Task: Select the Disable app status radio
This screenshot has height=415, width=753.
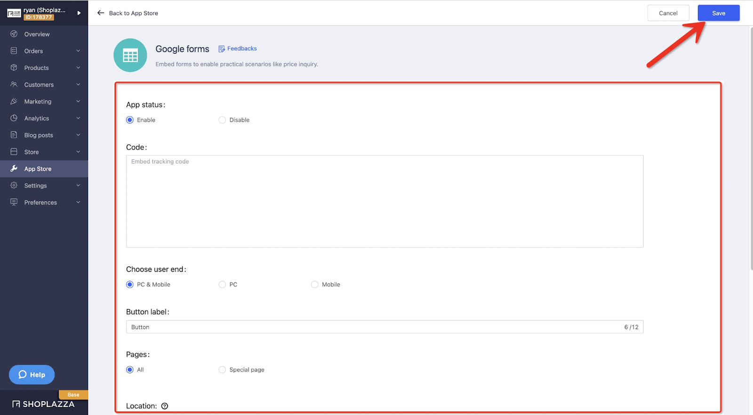Action: coord(222,120)
